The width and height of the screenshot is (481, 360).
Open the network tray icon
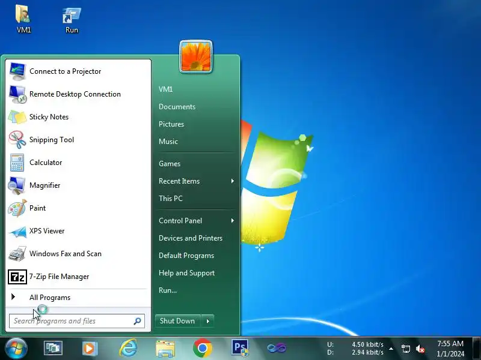[405, 349]
